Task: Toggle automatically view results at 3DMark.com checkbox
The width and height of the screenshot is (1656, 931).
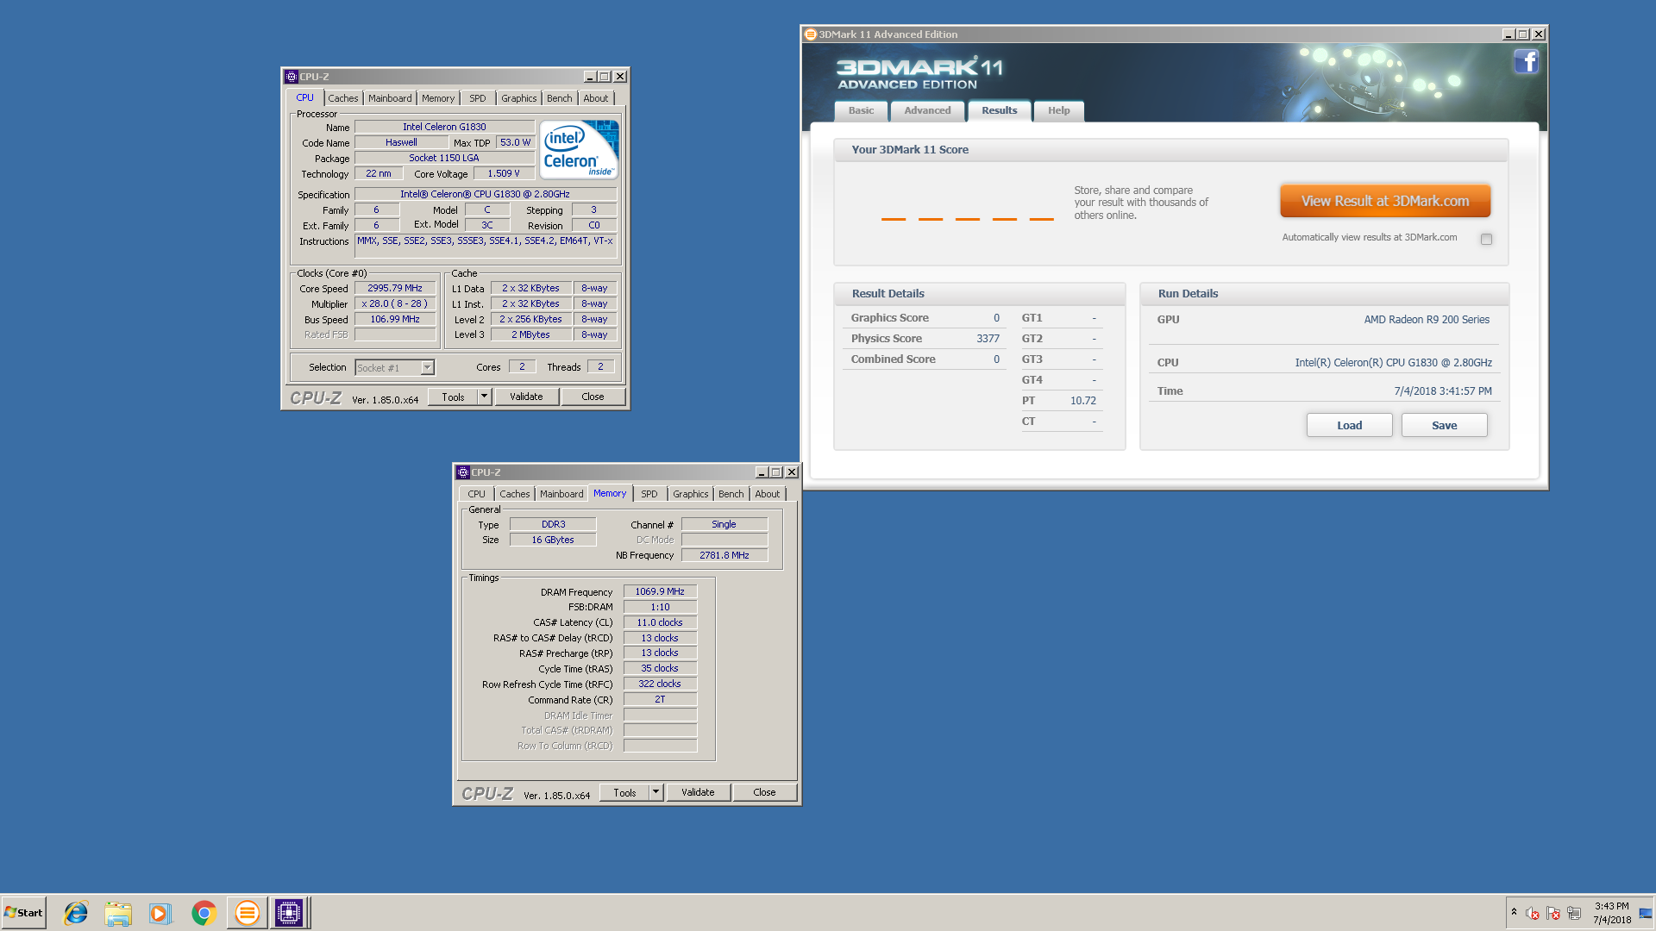Action: point(1486,239)
